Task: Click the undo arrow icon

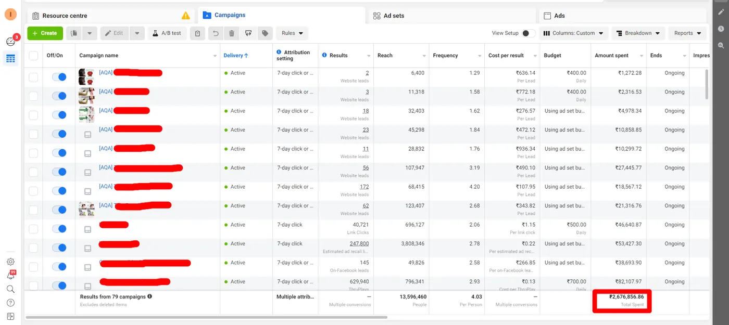Action: click(216, 33)
